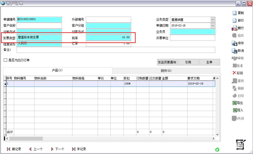This screenshot has height=154, width=253.
Task: Select the 产品(1) tab
Action: click(57, 70)
